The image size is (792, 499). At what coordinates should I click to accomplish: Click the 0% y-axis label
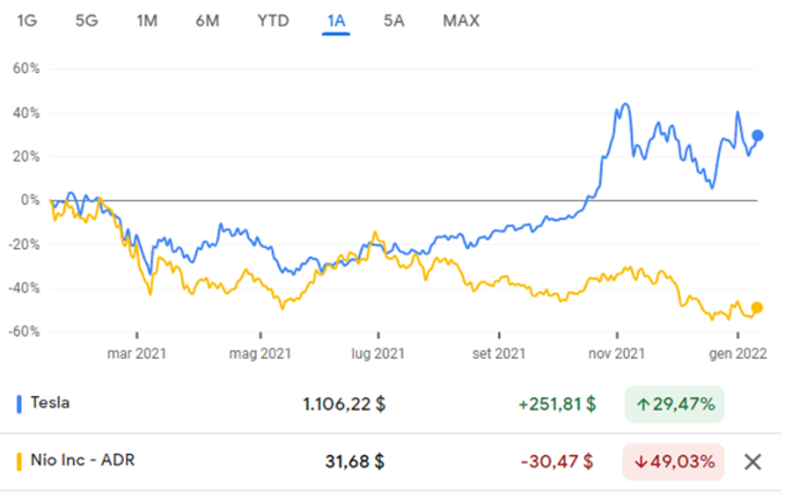point(30,201)
